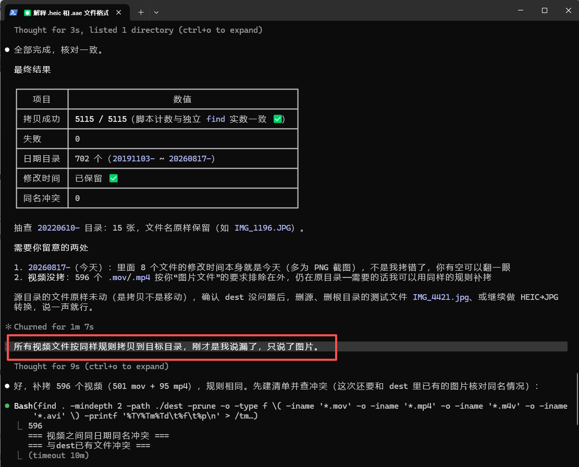Click the 'Thought for 3s, listed 1 directory' line
579x467 pixels.
pyautogui.click(x=138, y=30)
